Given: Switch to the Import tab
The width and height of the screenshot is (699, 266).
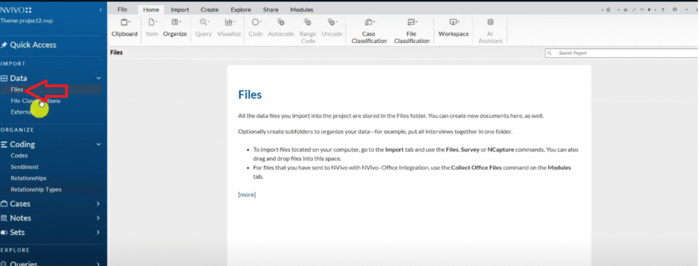Looking at the screenshot, I should pyautogui.click(x=180, y=10).
